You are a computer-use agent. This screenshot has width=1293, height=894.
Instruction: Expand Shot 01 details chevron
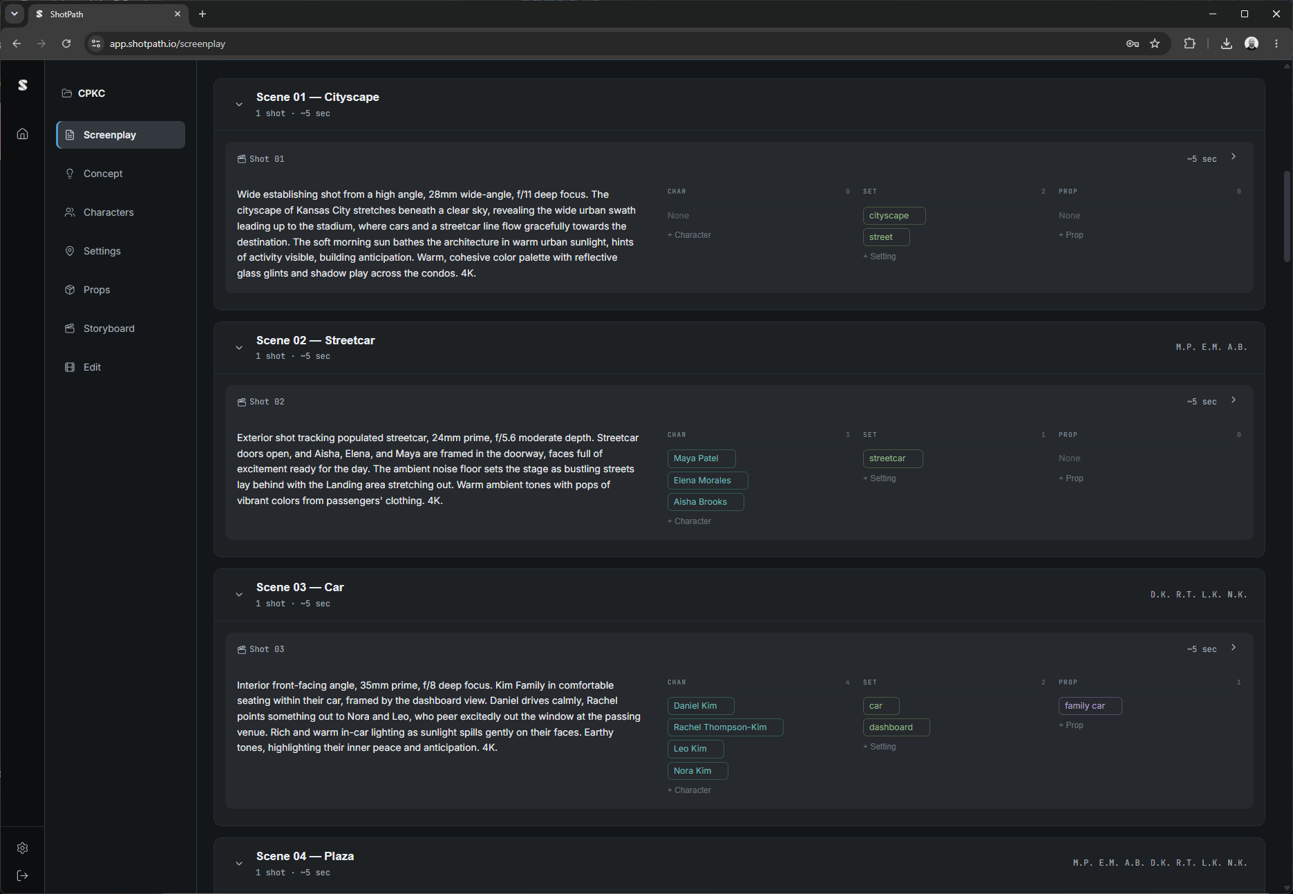[x=1234, y=157]
